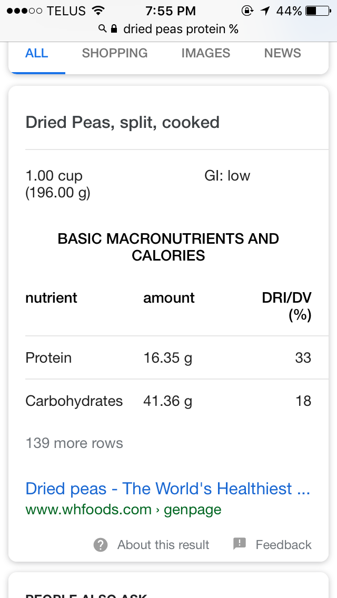Switch to the IMAGES tab

point(205,53)
